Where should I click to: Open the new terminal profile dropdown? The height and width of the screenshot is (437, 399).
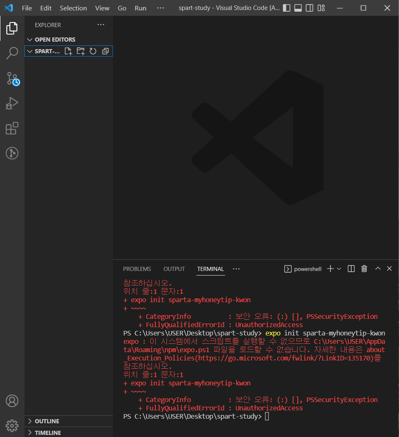[x=339, y=269]
